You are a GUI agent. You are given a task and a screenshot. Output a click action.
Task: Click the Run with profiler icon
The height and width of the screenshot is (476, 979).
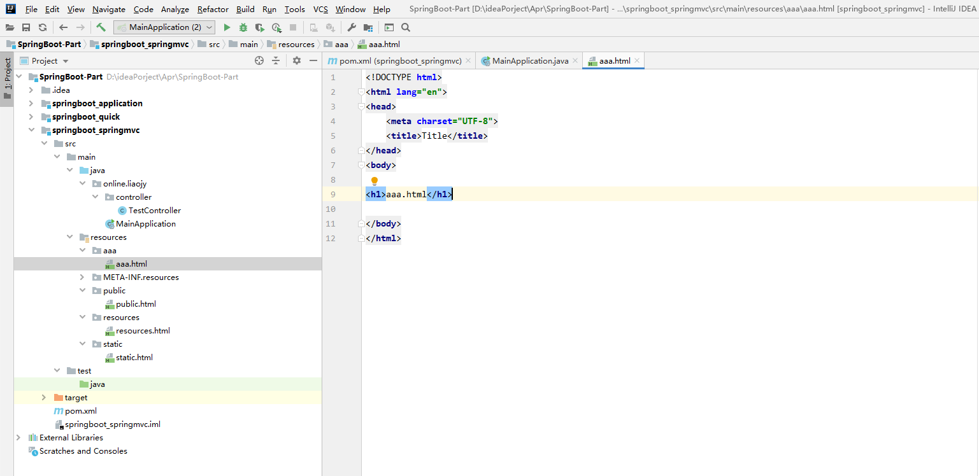coord(276,27)
